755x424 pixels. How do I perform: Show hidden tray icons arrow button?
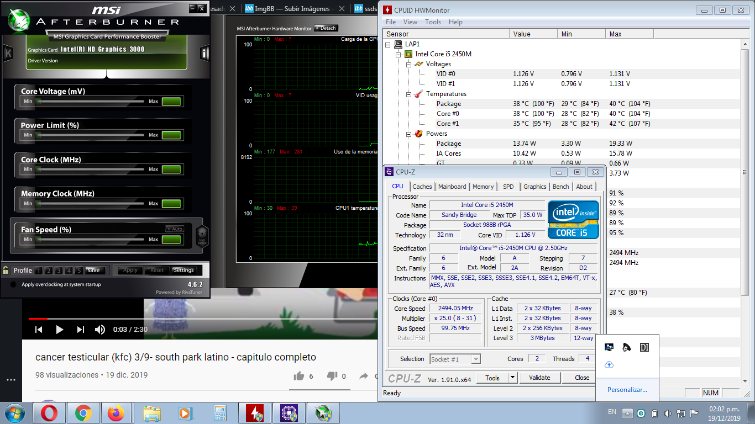(627, 413)
